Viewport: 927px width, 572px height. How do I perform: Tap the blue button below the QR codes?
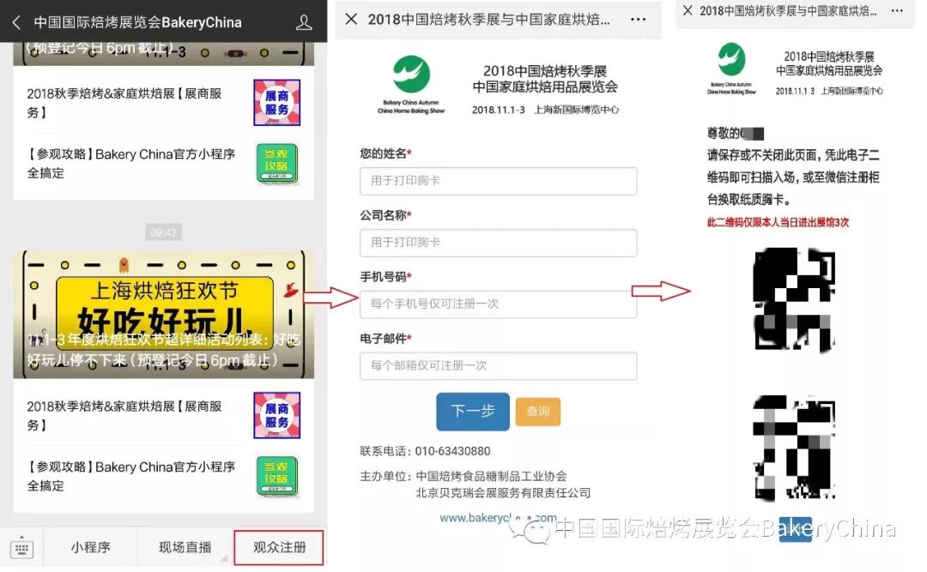[x=795, y=529]
